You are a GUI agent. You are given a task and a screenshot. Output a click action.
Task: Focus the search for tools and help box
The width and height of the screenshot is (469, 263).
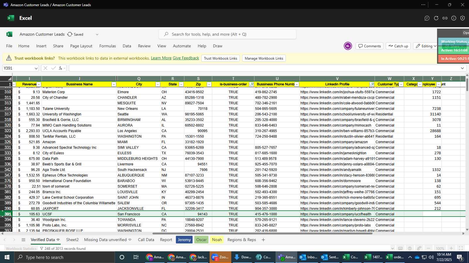point(227,34)
